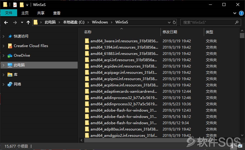The height and width of the screenshot is (150, 245).
Task: Open the Help question mark icon
Action: [x=241, y=13]
